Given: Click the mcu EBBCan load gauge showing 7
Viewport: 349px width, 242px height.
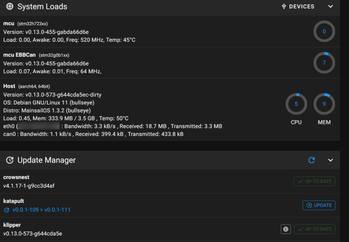Looking at the screenshot, I should 324,63.
